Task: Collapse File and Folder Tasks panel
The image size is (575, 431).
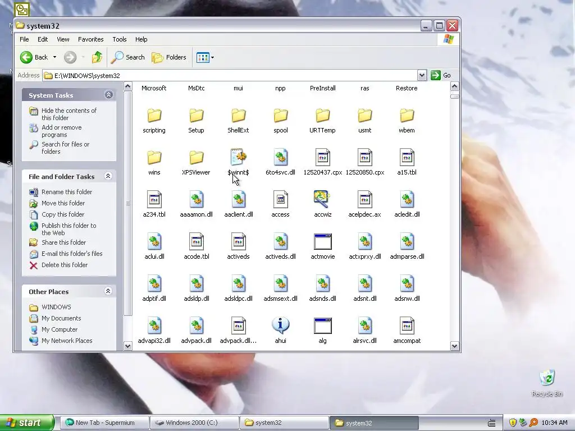Action: click(108, 176)
